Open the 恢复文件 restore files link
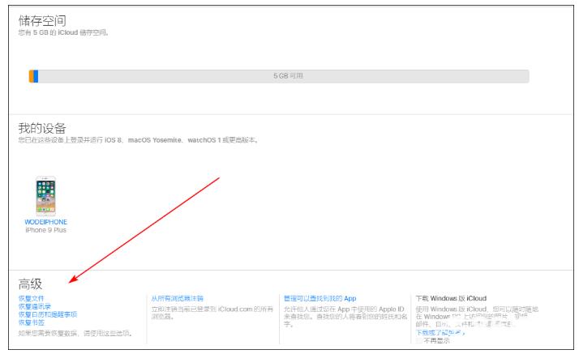Image resolution: width=579 pixels, height=354 pixels. pyautogui.click(x=32, y=298)
